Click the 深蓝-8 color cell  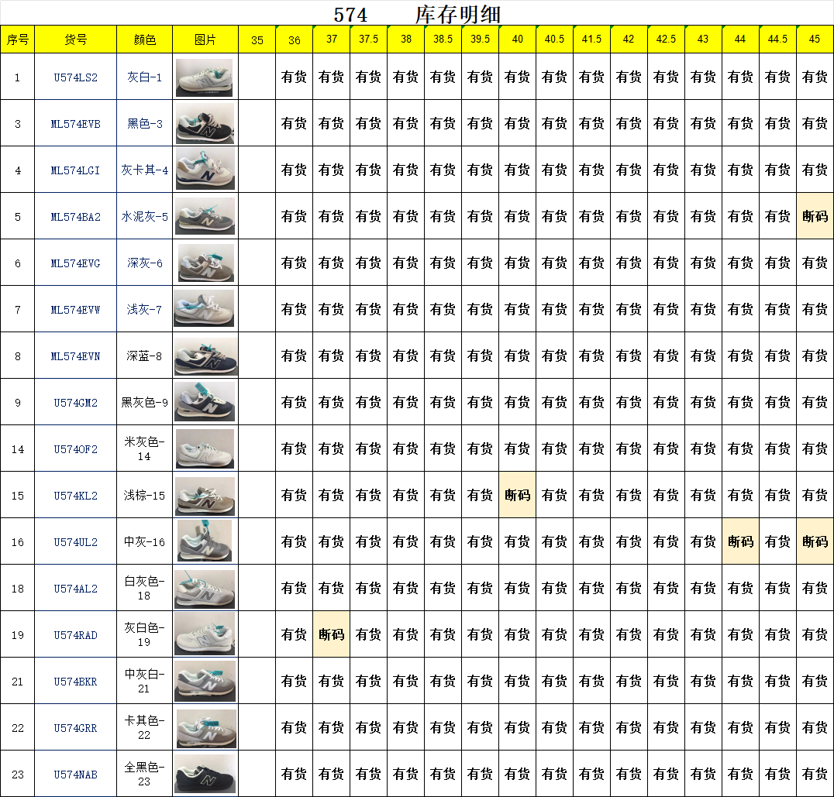tap(145, 356)
